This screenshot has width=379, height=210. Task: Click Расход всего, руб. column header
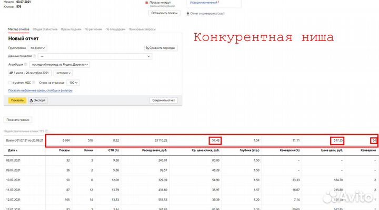pos(155,151)
